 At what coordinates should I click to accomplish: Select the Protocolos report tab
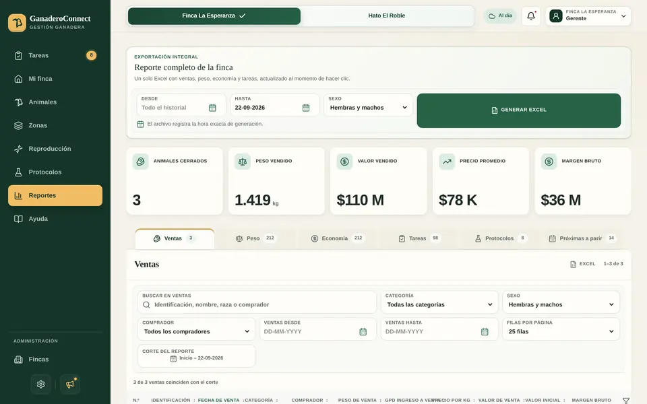tap(501, 238)
